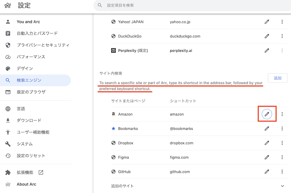Click puzzle piece icon beside 拡張機能
The image size is (291, 193).
(8, 172)
